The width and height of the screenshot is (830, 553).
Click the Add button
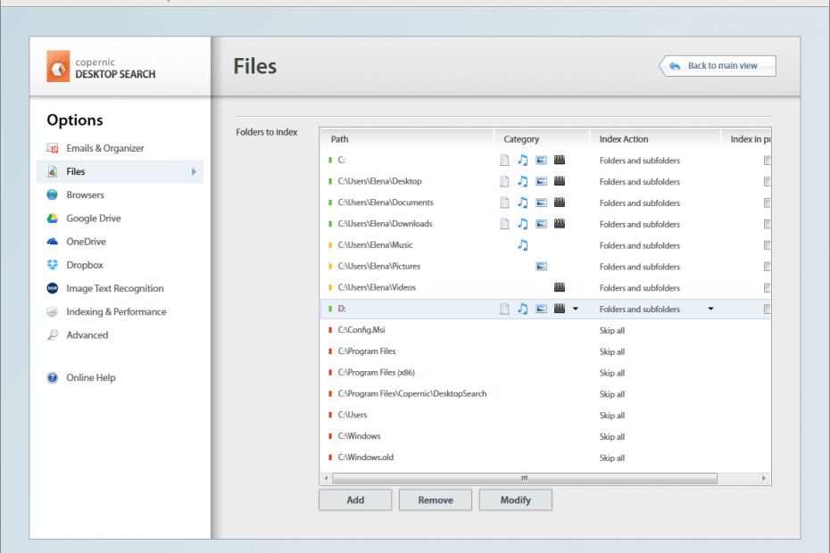[355, 500]
